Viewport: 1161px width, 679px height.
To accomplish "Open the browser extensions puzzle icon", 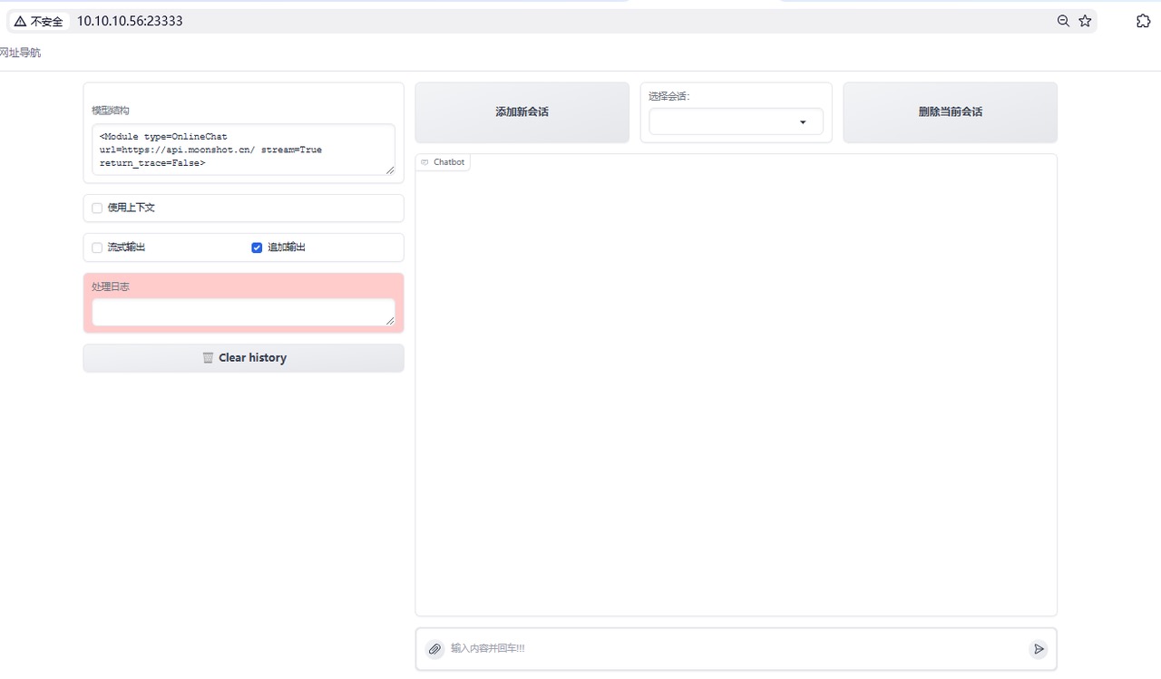I will pyautogui.click(x=1143, y=21).
